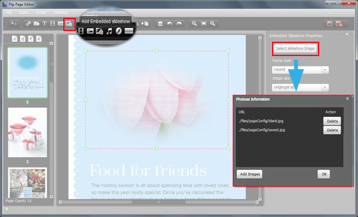Click the Add Embedded slideshow toolbar icon
The width and height of the screenshot is (358, 217).
(x=69, y=24)
